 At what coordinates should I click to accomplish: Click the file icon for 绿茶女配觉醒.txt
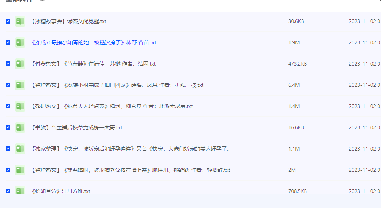coord(20,22)
